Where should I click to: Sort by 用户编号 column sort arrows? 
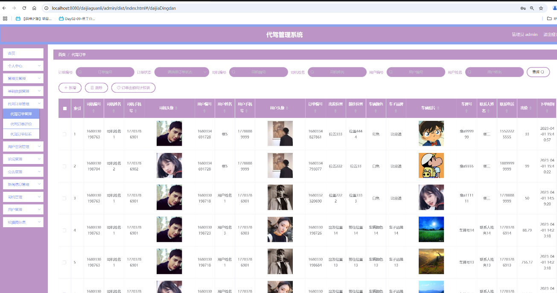point(204,111)
